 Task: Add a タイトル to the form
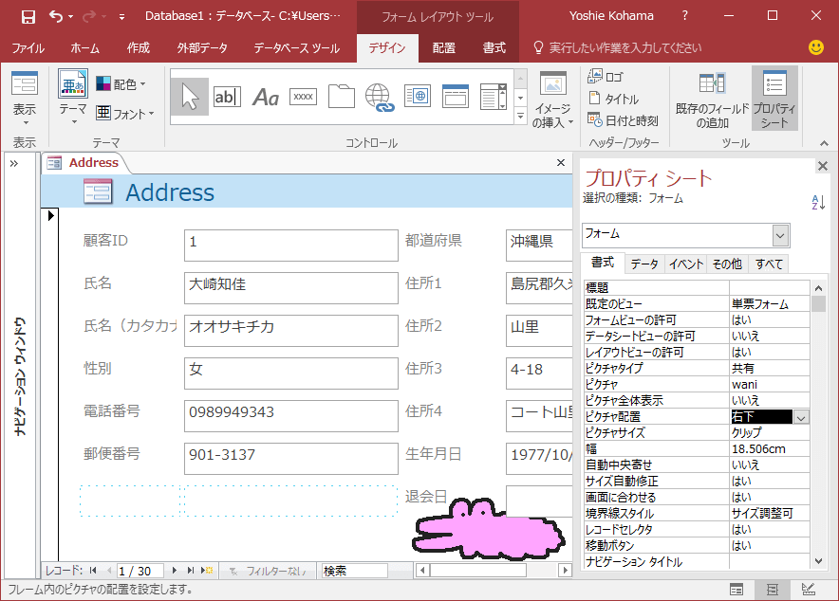click(613, 99)
